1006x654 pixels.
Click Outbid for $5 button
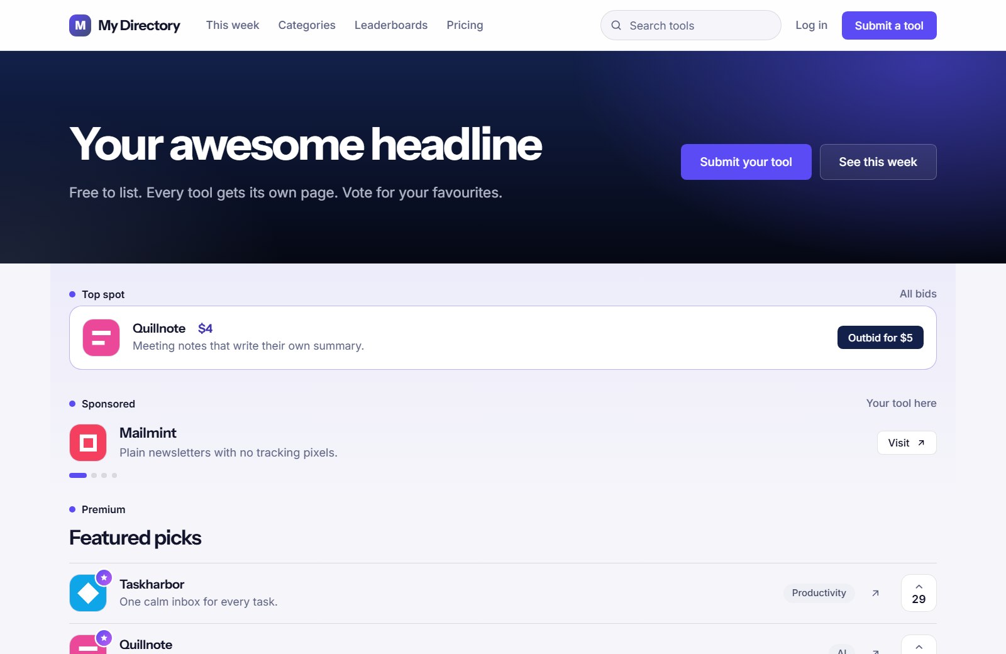tap(880, 338)
